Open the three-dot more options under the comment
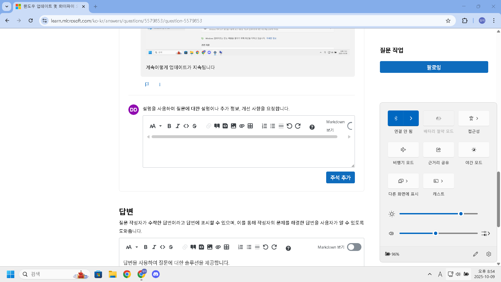This screenshot has height=282, width=501. pos(160,84)
